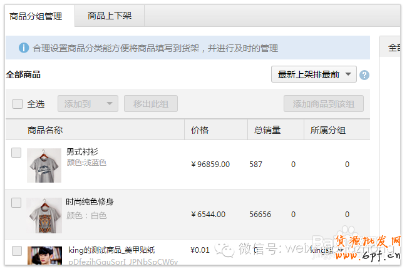Open the 时尚纯色修身 shirt thumbnail
The height and width of the screenshot is (269, 407).
point(44,215)
